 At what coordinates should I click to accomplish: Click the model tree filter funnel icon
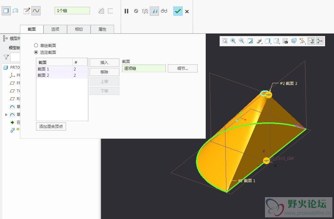click(6, 57)
